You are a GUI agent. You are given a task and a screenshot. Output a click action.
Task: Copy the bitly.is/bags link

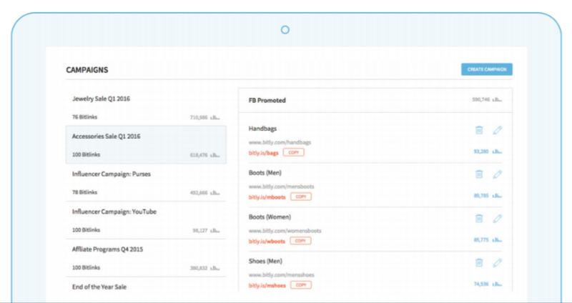292,152
